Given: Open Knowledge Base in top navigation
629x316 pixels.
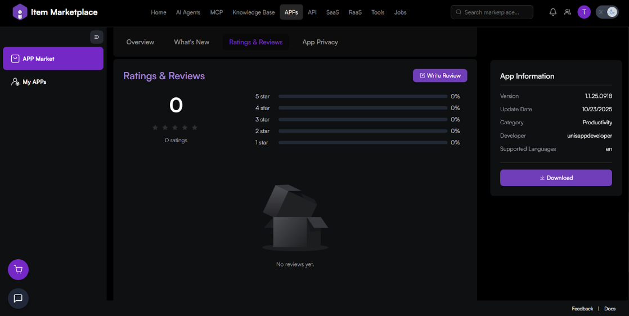Looking at the screenshot, I should (254, 12).
